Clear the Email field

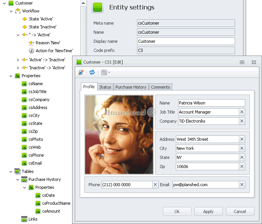click(x=242, y=185)
